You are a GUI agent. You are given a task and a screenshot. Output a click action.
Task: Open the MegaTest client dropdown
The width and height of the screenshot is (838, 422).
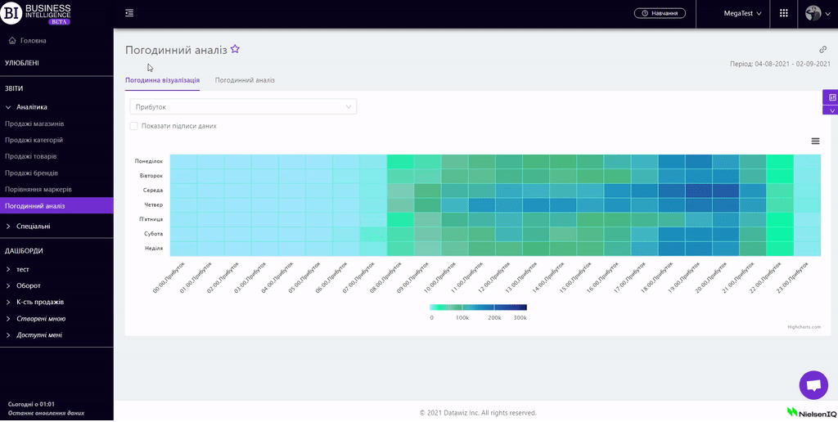[742, 14]
